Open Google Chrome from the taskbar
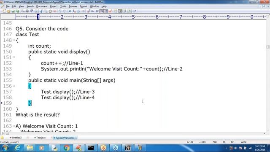270x152 pixels. tap(67, 148)
